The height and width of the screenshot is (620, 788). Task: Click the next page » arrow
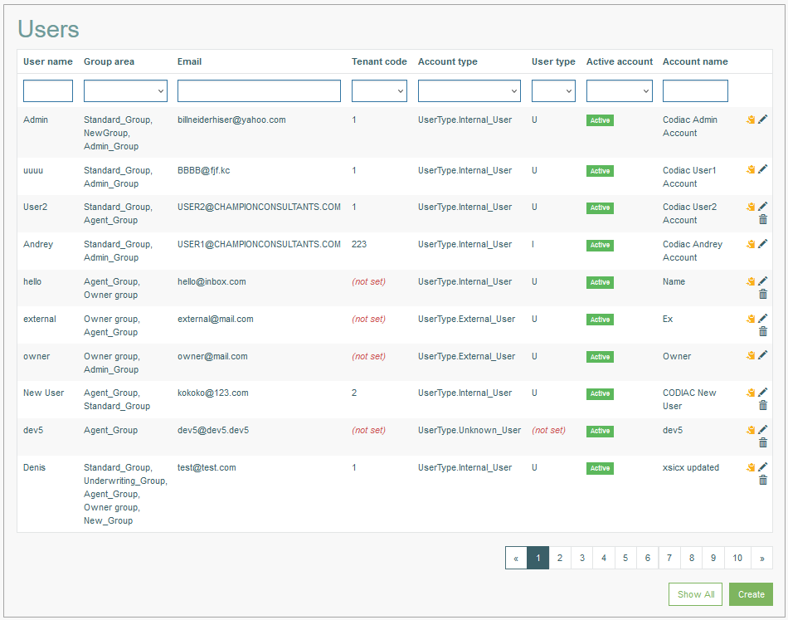coord(761,558)
